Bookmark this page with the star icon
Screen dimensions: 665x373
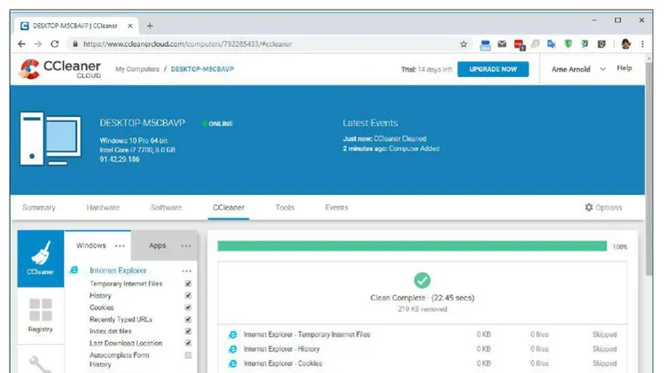pyautogui.click(x=464, y=44)
